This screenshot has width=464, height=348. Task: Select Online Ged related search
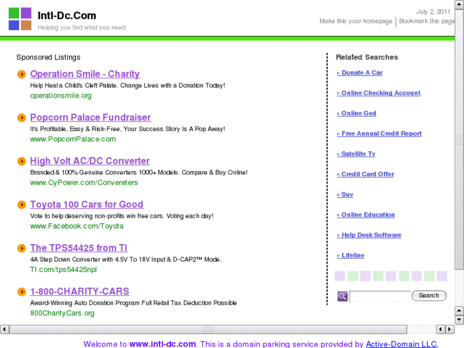tap(356, 114)
